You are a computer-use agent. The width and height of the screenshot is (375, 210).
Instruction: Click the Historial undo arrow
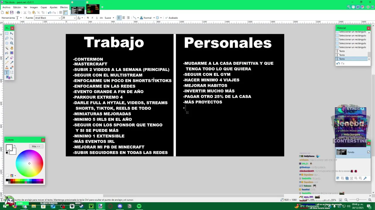[338, 63]
